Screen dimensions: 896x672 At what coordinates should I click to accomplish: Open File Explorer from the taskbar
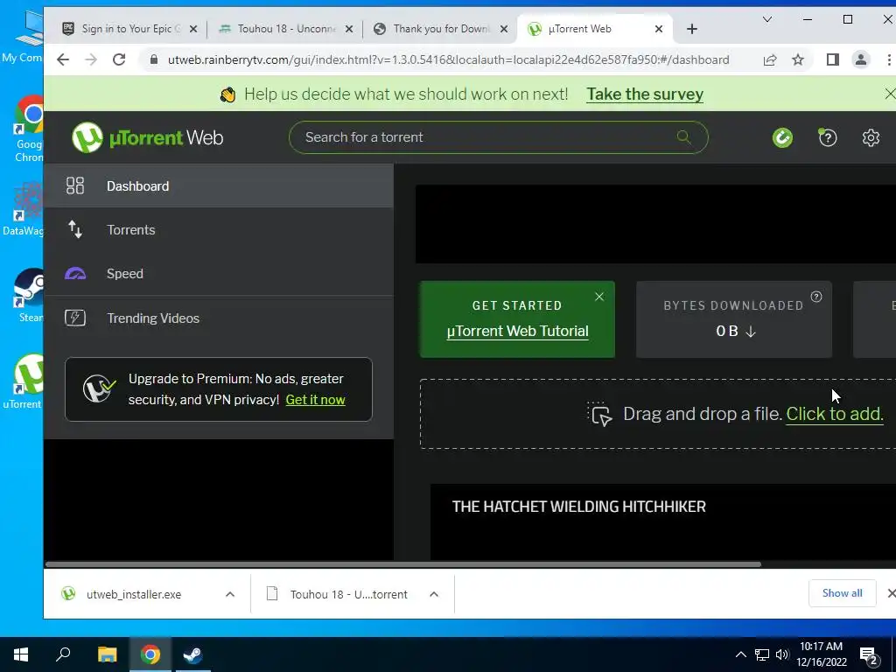[107, 654]
